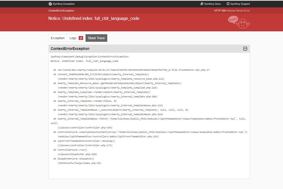The image size is (283, 189).
Task: Click classes/controller/Controller.php:275 line
Action: click(x=85, y=145)
